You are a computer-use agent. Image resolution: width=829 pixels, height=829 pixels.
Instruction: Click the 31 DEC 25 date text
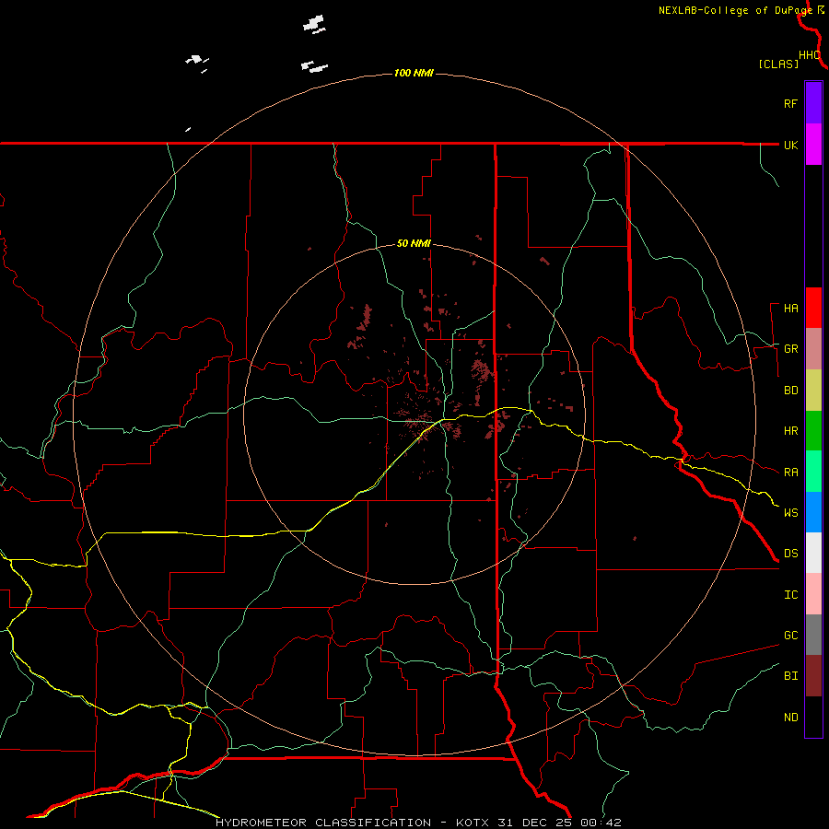point(534,823)
